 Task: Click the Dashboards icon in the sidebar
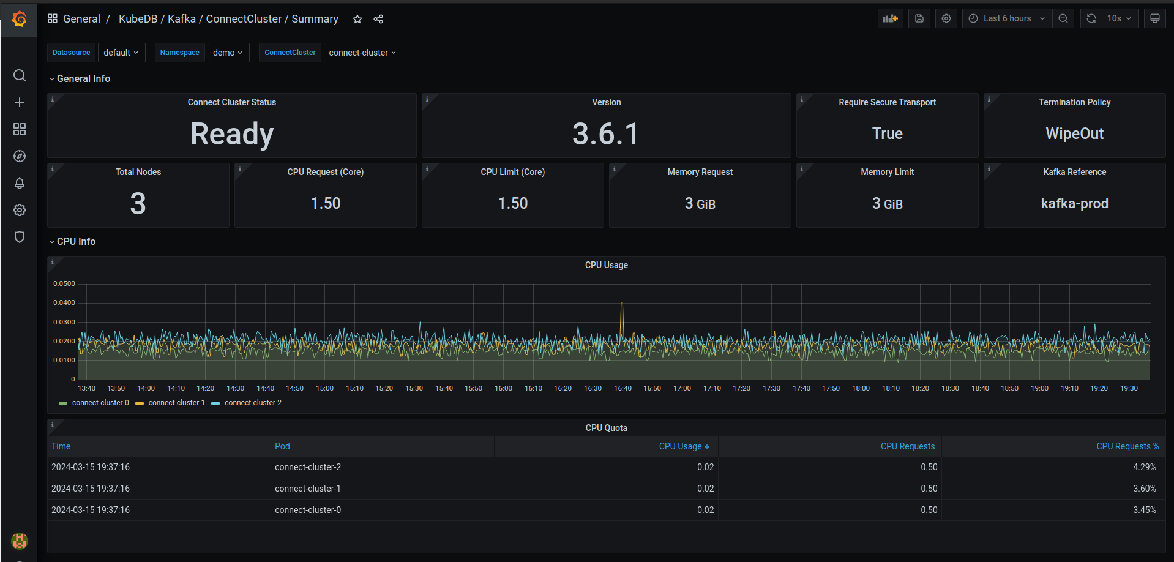pyautogui.click(x=19, y=129)
